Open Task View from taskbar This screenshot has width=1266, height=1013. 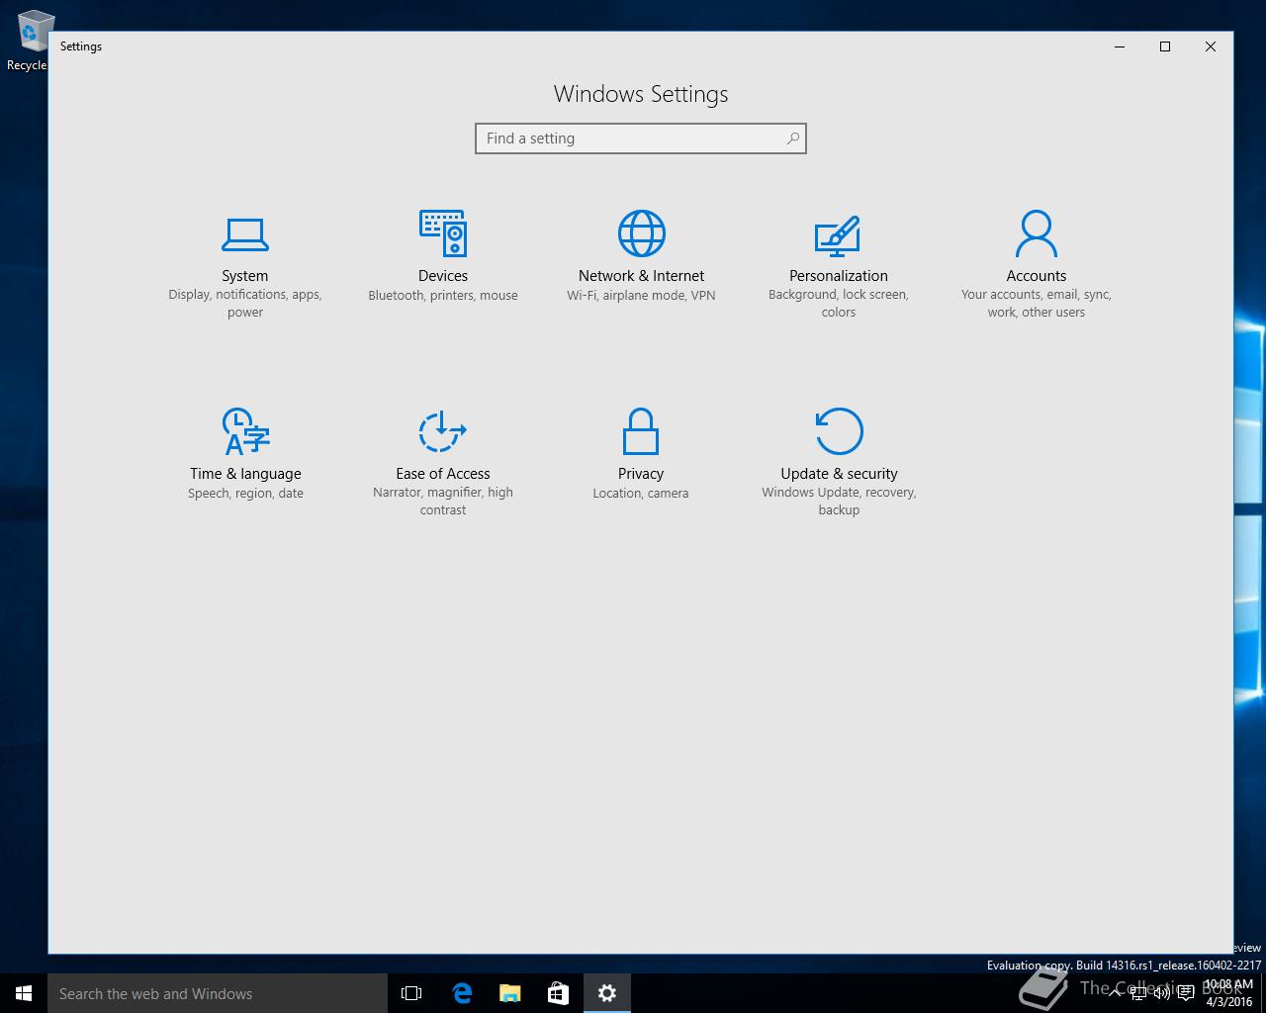[411, 993]
